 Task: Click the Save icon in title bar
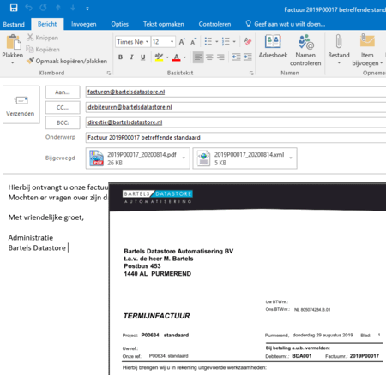14,8
